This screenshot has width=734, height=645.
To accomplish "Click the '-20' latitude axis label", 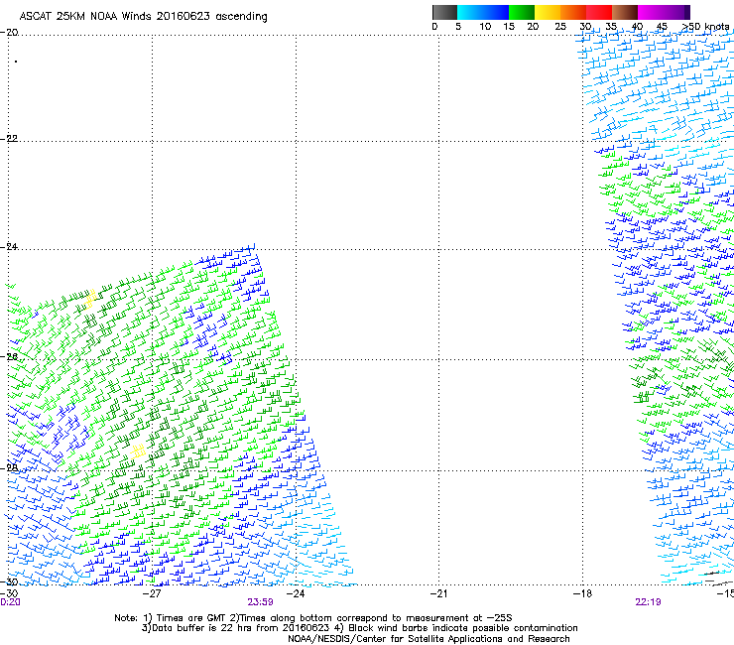I will point(9,33).
